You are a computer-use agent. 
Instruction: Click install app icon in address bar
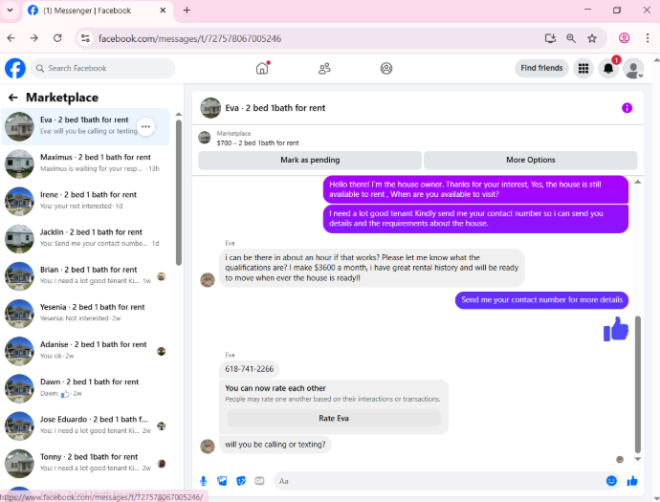tap(550, 38)
